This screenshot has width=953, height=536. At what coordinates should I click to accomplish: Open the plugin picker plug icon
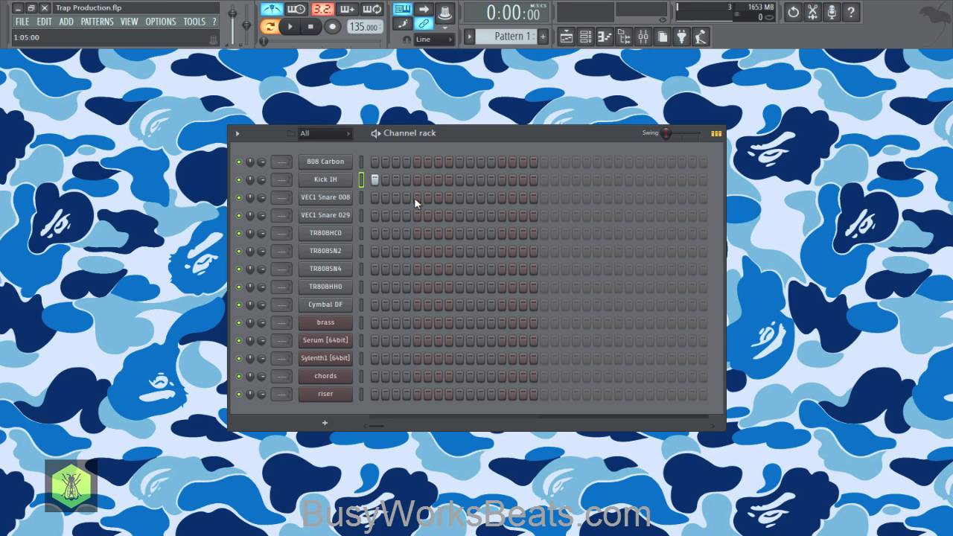pyautogui.click(x=682, y=36)
